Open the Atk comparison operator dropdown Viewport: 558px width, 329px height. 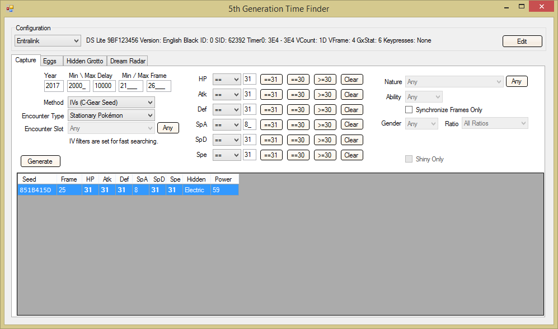[227, 95]
